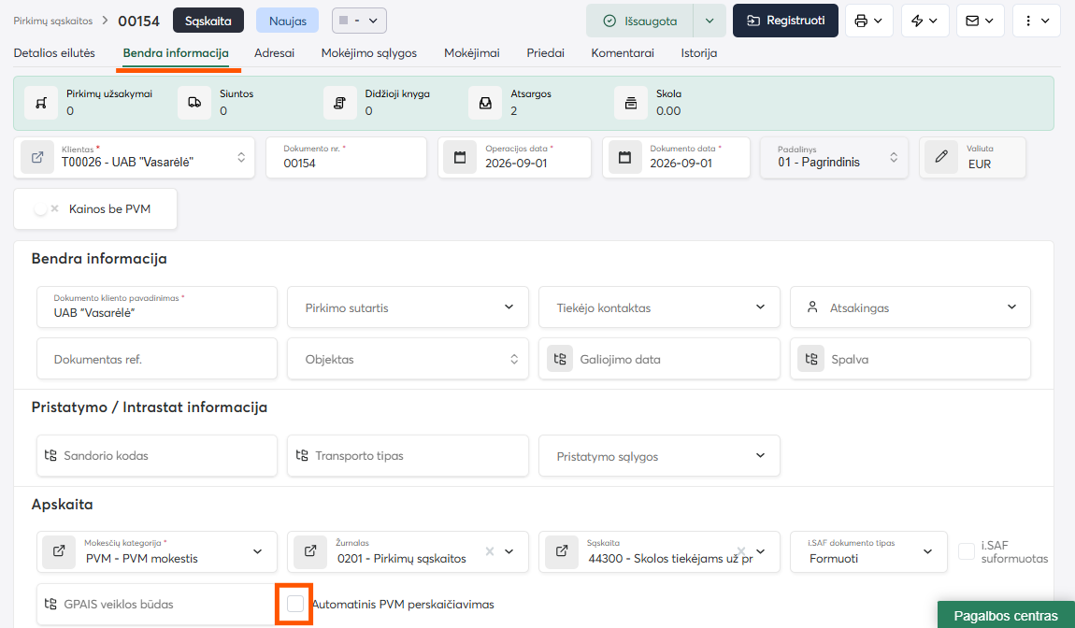Click the Pirkimų užsakymai icon
This screenshot has width=1075, height=628.
(41, 103)
